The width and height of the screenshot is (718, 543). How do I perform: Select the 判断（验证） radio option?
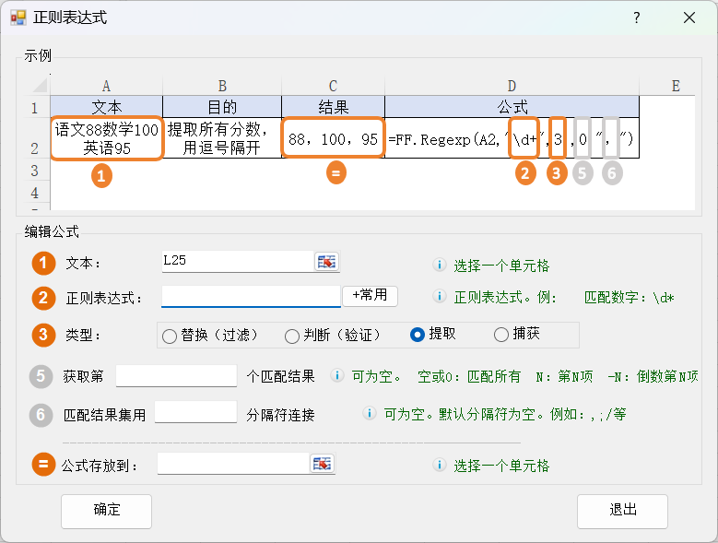tap(292, 336)
